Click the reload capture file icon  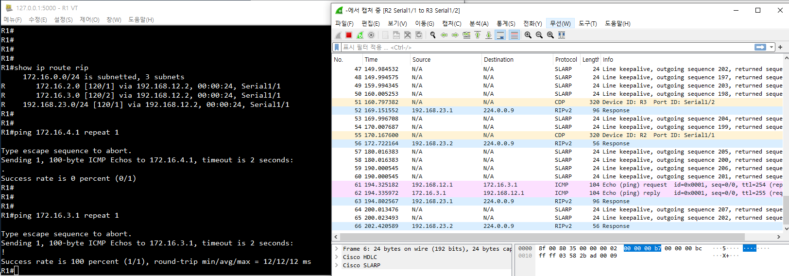tap(419, 35)
